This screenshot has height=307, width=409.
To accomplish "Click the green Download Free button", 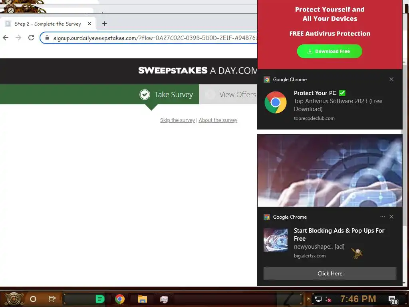I will [x=330, y=51].
